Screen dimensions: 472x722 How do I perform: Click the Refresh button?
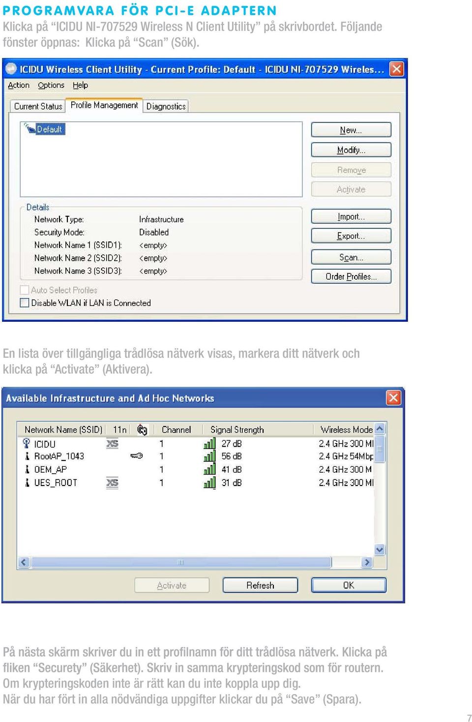point(260,585)
